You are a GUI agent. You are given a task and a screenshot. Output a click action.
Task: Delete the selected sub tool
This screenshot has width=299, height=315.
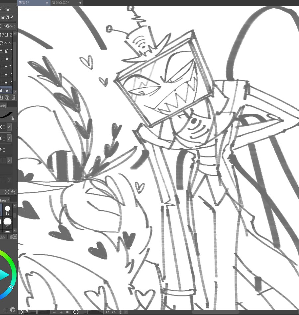point(14,97)
